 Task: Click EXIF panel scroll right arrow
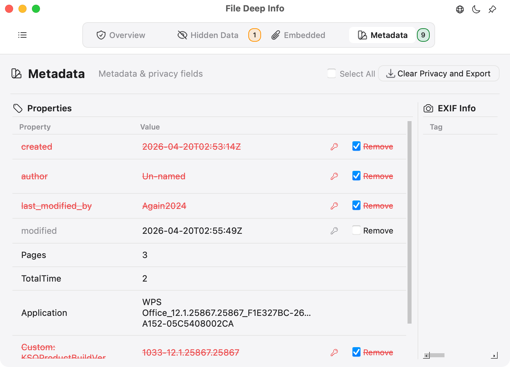494,355
